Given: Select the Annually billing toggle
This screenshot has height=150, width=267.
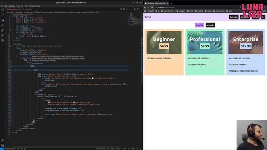Looking at the screenshot, I should coord(210,25).
